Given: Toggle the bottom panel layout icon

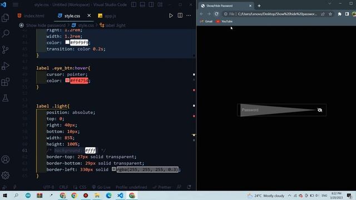Looking at the screenshot, I should (142, 4).
